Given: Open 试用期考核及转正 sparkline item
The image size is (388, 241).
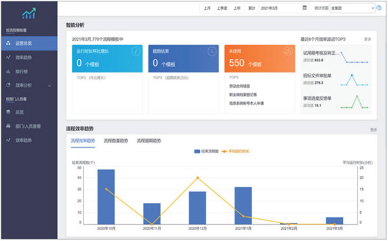Looking at the screenshot, I should 336,57.
